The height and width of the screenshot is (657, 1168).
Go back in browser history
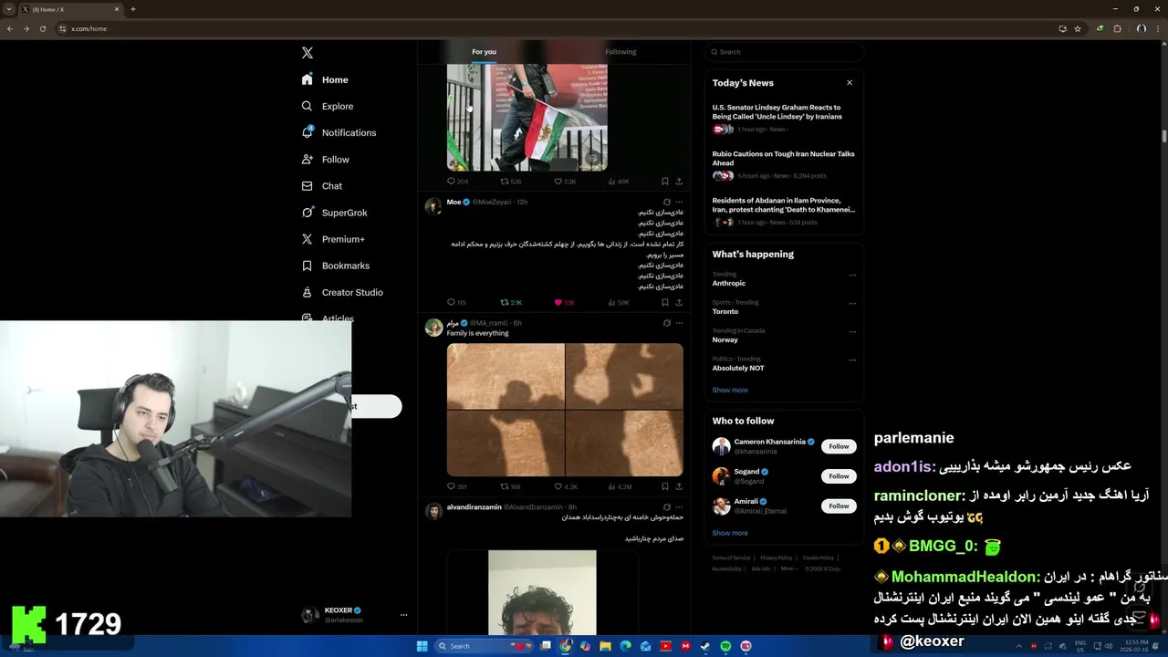click(x=10, y=29)
